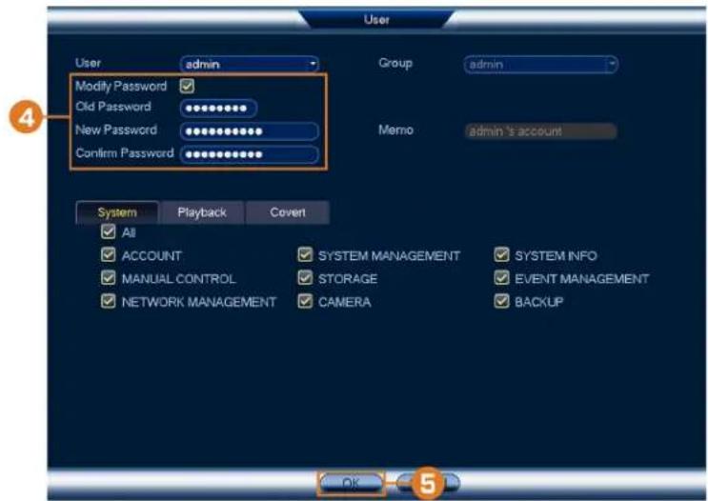Open the User dropdown showing admin
The height and width of the screenshot is (501, 708).
[x=250, y=64]
